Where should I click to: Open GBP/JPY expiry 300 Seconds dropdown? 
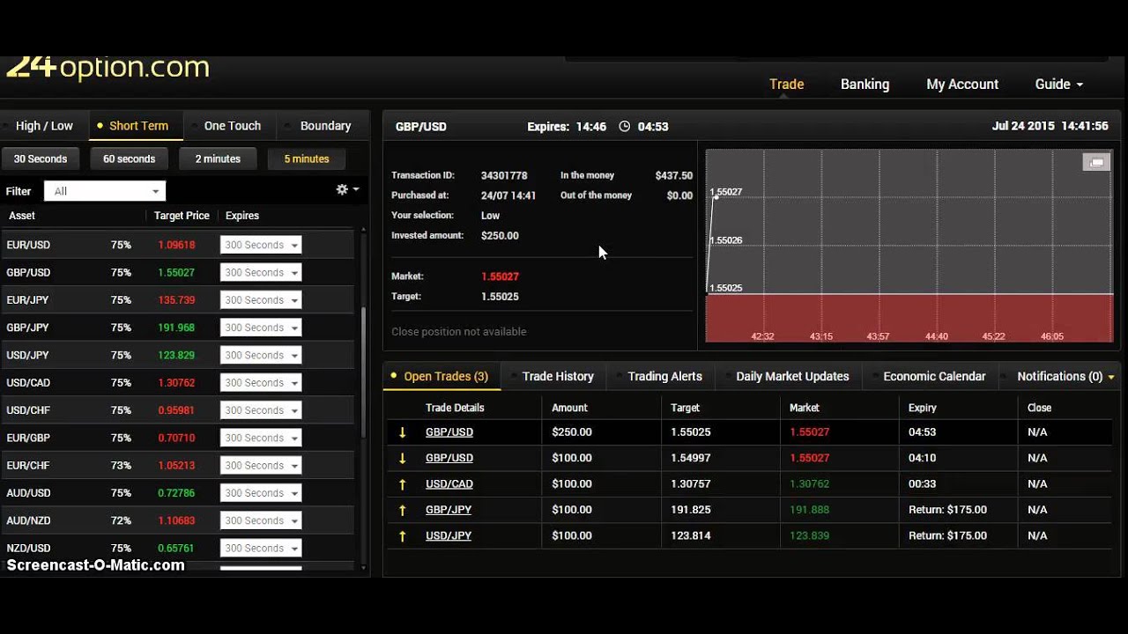pyautogui.click(x=261, y=328)
